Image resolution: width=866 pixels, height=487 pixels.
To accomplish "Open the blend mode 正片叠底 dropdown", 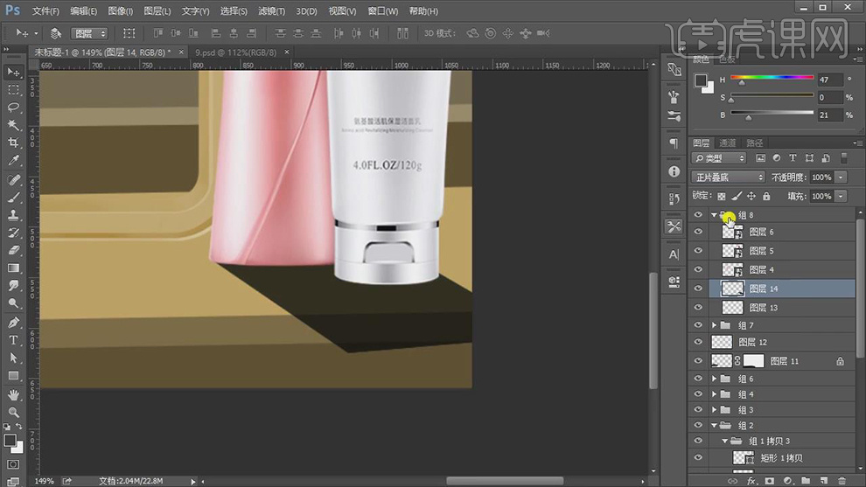I will point(728,177).
